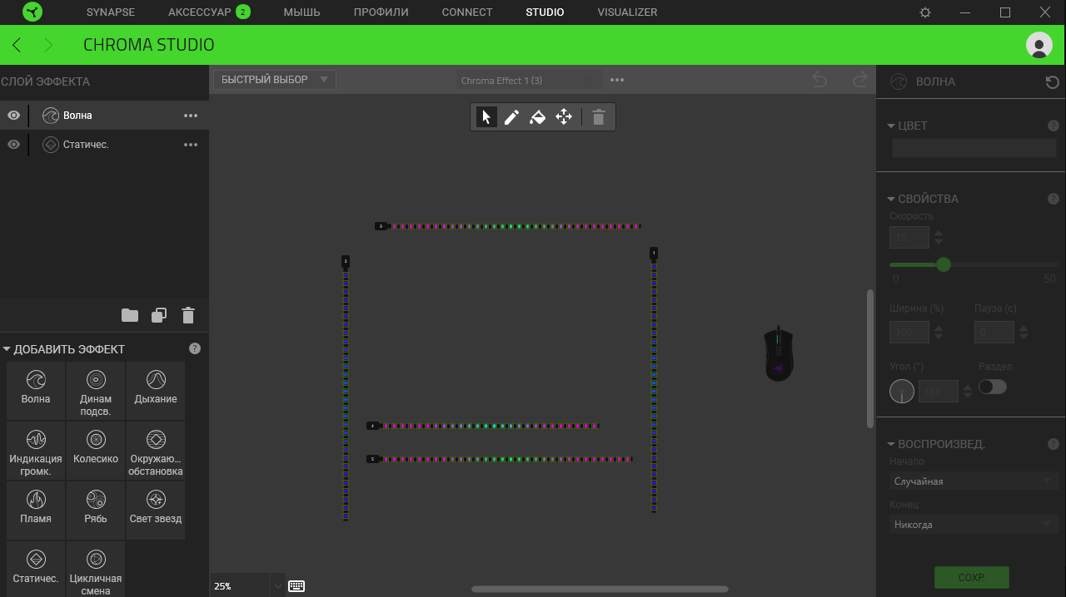Select the arrow selection tool
Screen dimensions: 1066x597
click(x=487, y=117)
